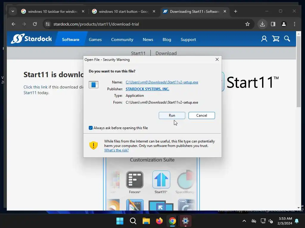Toggle the Chrome side panel
Image resolution: width=305 pixels, height=228 pixels.
[x=273, y=24]
